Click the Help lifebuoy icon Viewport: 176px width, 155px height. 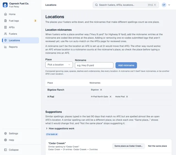[x=5, y=140]
